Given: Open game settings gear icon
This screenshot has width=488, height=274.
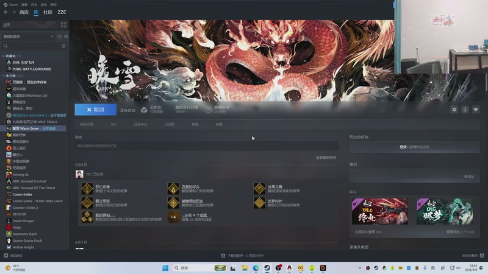Looking at the screenshot, I should point(454,110).
